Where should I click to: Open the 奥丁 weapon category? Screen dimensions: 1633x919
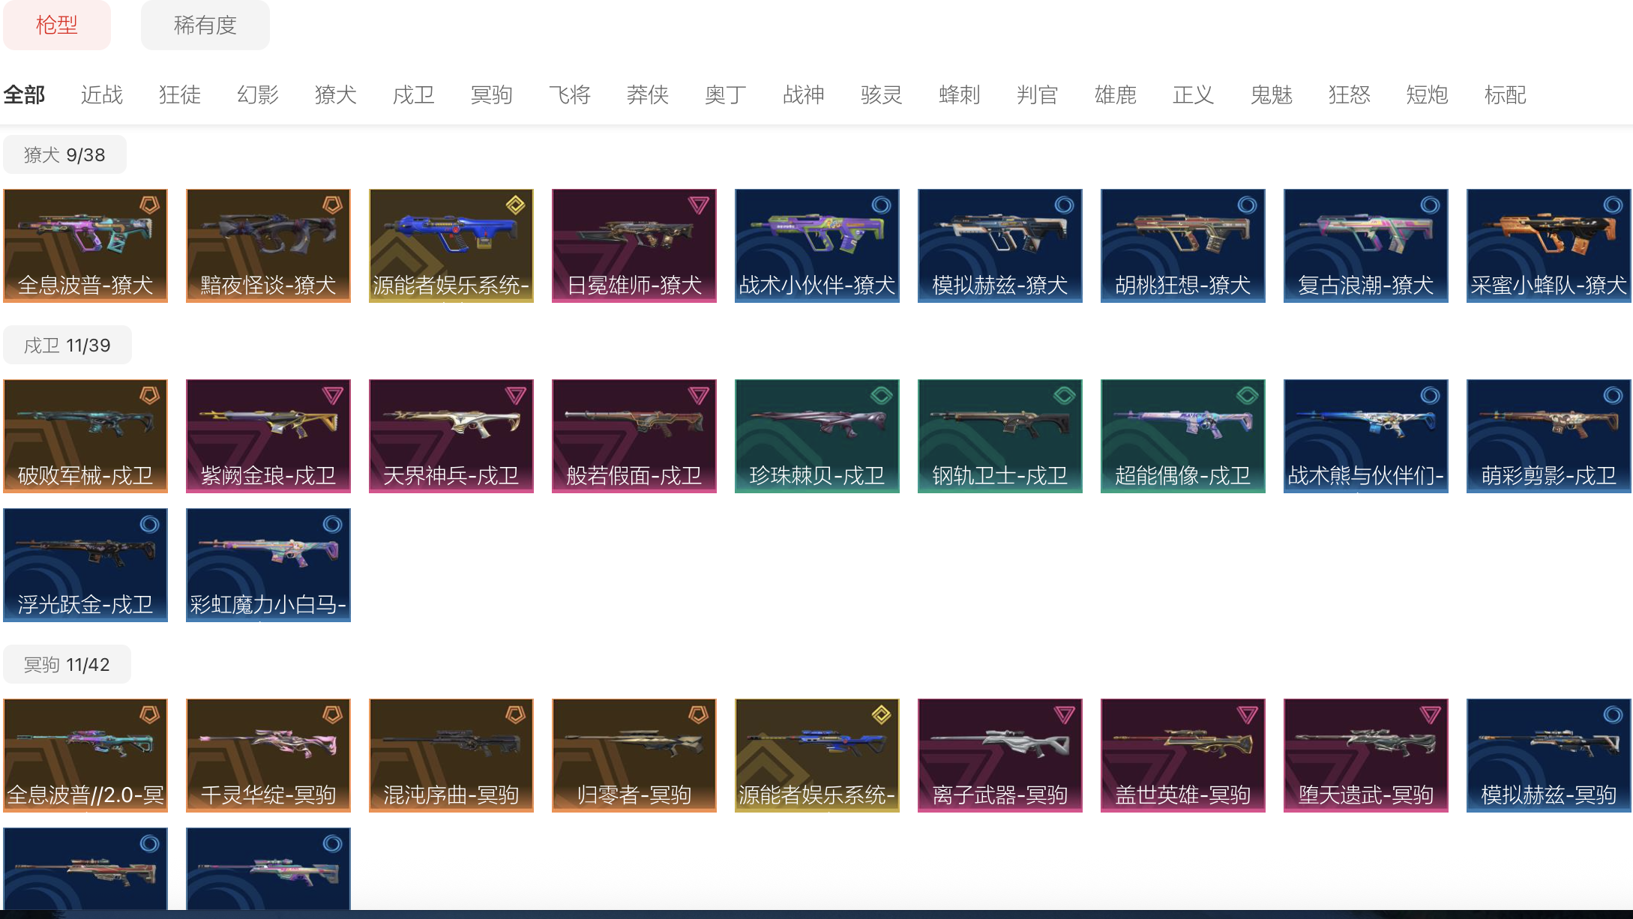pyautogui.click(x=726, y=95)
